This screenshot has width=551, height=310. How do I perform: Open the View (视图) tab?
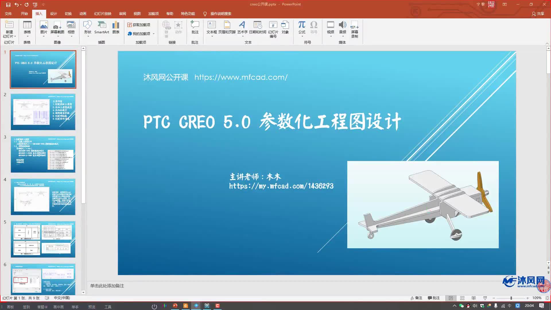point(137,13)
